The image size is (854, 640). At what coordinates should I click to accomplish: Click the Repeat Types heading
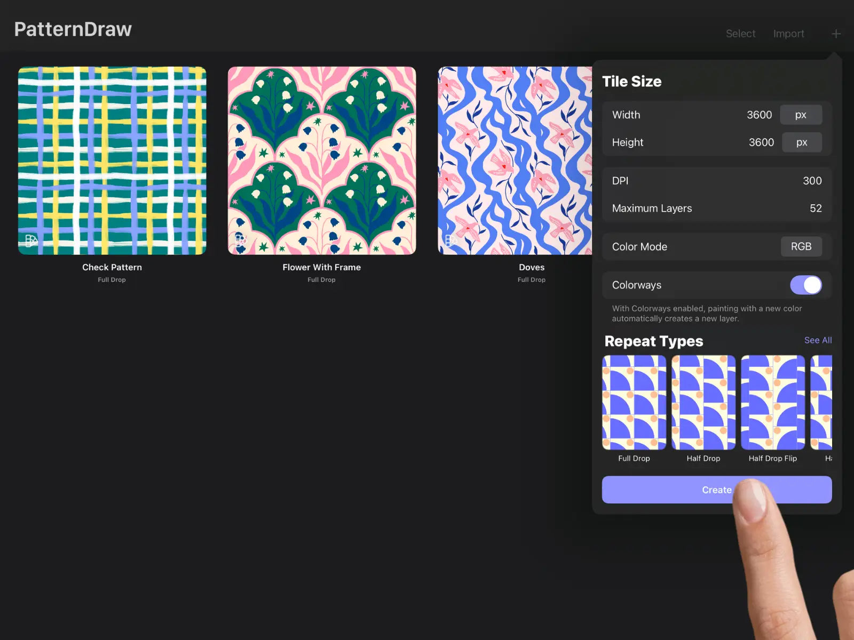click(x=654, y=341)
